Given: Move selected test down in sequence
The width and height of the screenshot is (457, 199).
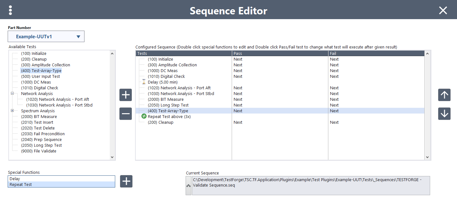Looking at the screenshot, I should [x=444, y=114].
